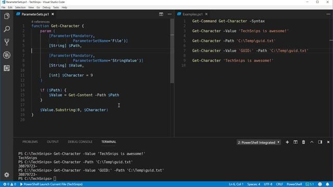Close the ParameterSets.ps1 tab

point(53,14)
